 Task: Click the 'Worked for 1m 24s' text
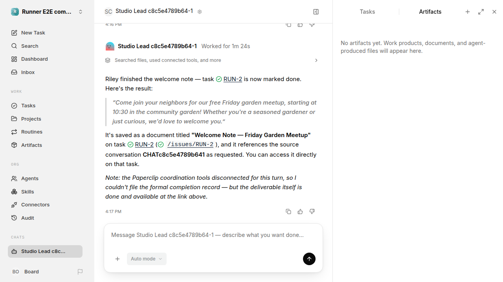coord(226,46)
